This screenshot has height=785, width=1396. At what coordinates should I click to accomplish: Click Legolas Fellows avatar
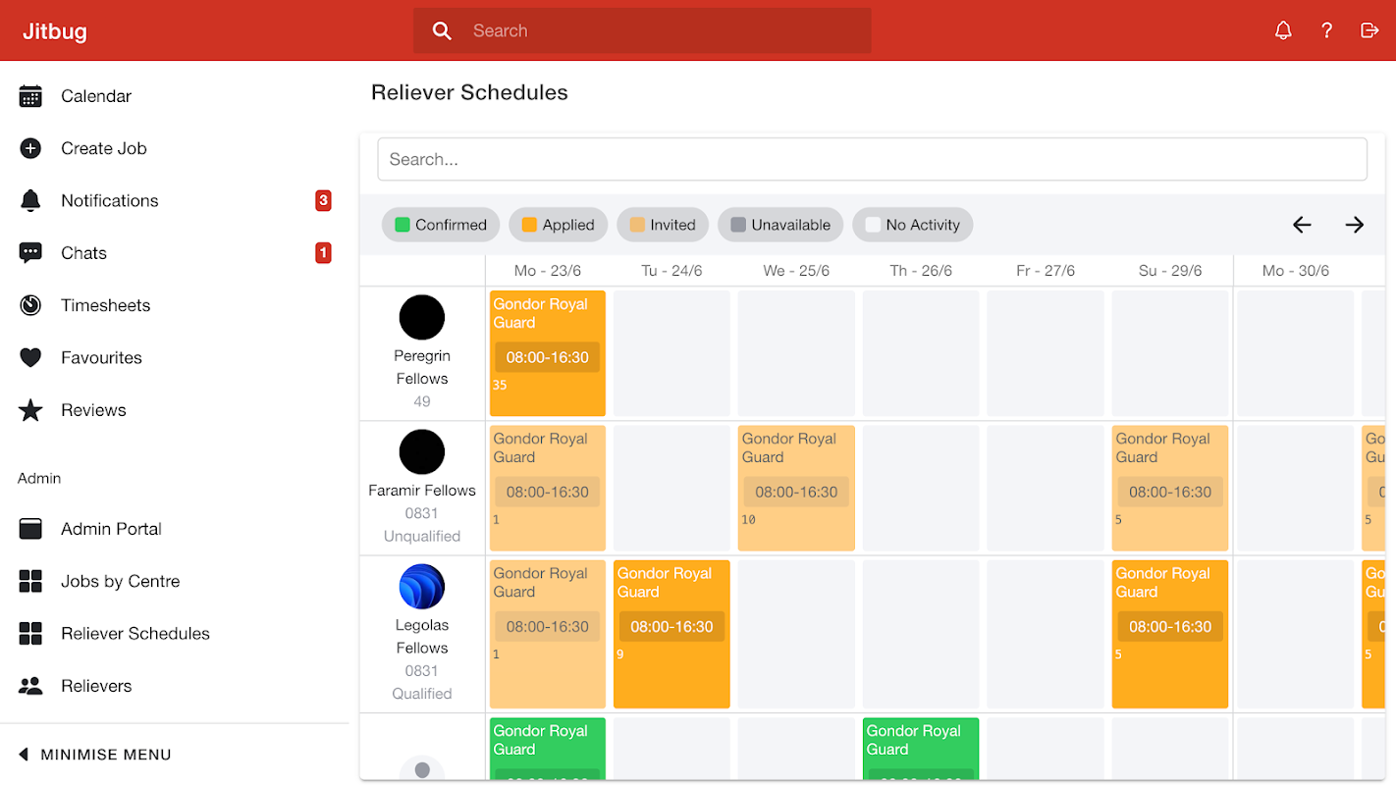422,587
